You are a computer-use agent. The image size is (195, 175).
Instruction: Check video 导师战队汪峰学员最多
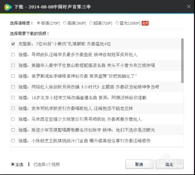pyautogui.click(x=13, y=55)
